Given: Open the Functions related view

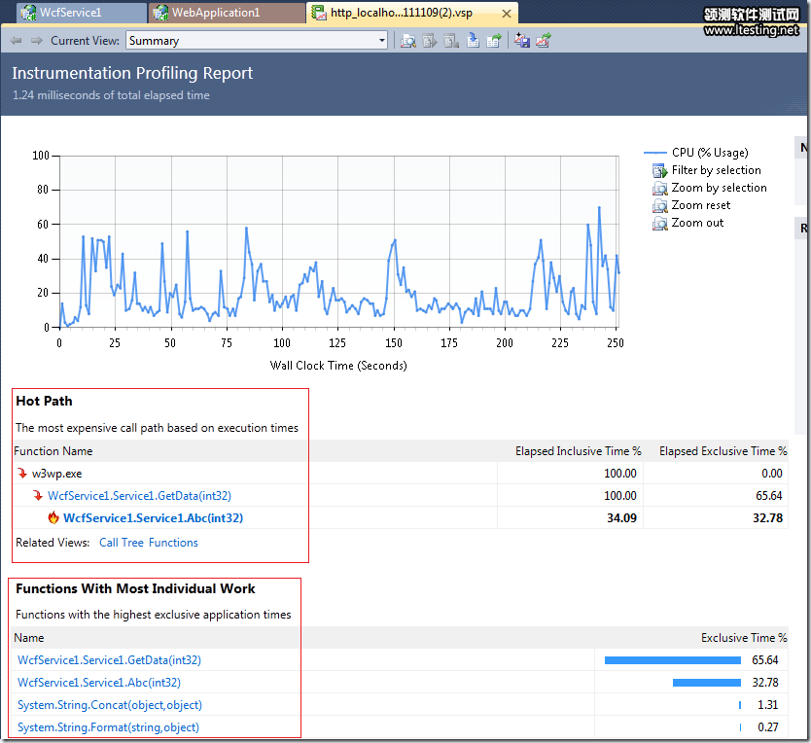Looking at the screenshot, I should [173, 543].
